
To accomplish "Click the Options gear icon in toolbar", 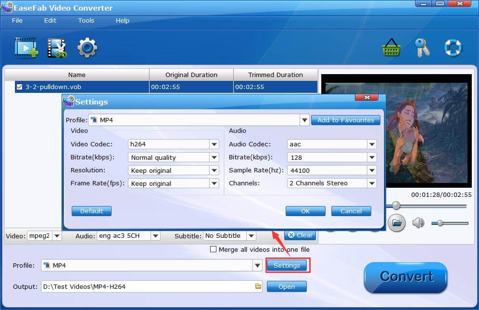I will [87, 48].
